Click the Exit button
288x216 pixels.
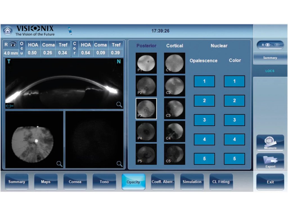click(270, 182)
